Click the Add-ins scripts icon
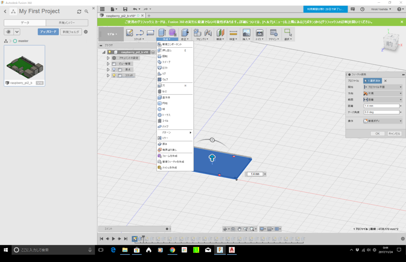The height and width of the screenshot is (262, 406). click(x=274, y=33)
